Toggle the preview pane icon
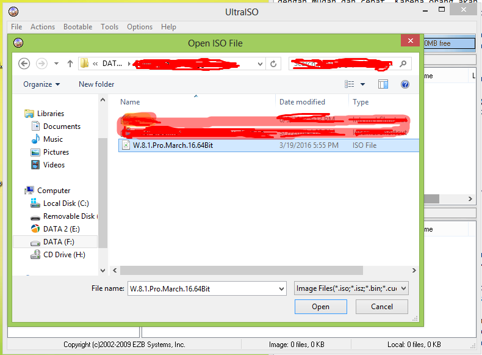482x355 pixels. click(x=383, y=84)
